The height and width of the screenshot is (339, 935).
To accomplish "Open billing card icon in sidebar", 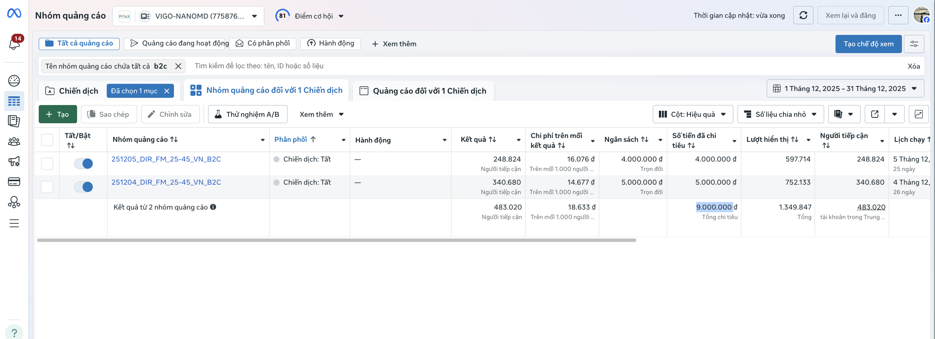I will 14,182.
